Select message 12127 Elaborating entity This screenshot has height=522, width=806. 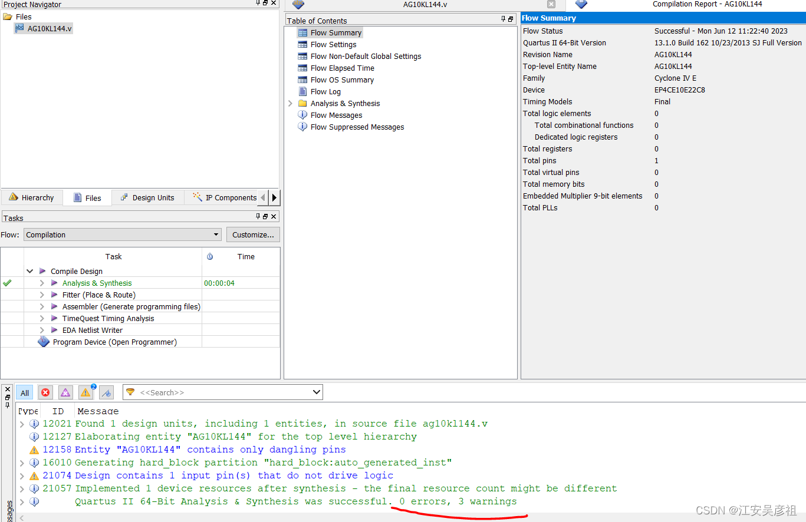click(x=246, y=437)
